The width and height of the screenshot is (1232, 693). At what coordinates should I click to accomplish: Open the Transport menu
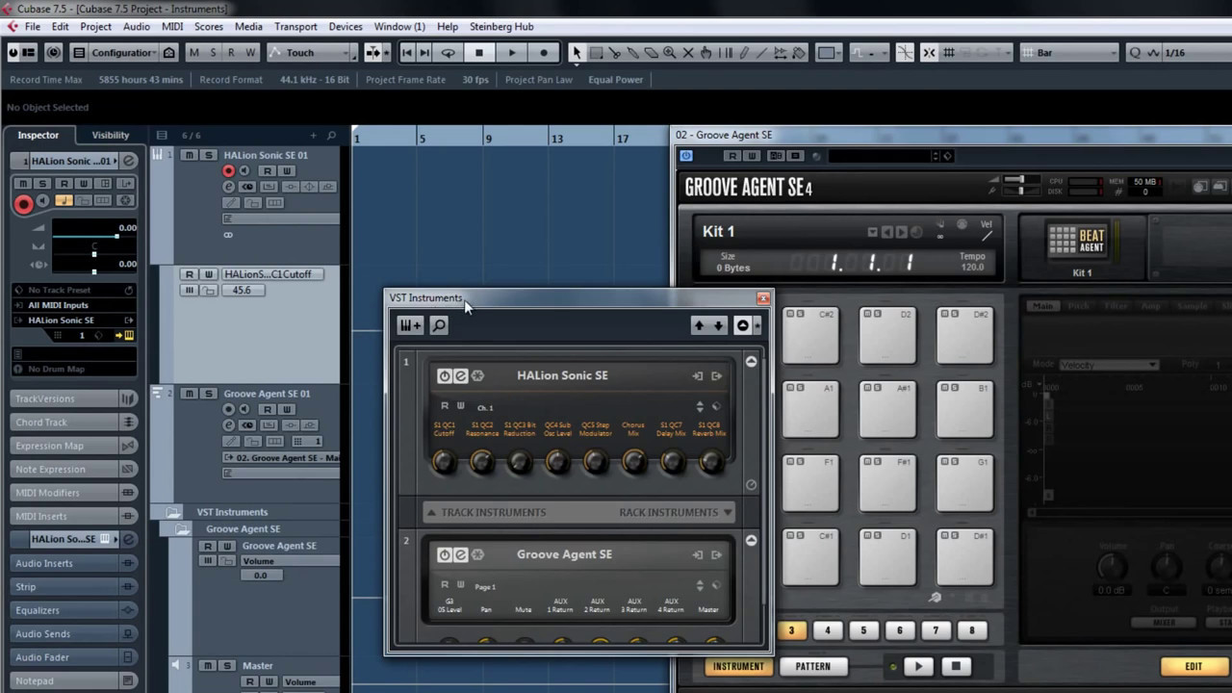pyautogui.click(x=295, y=27)
